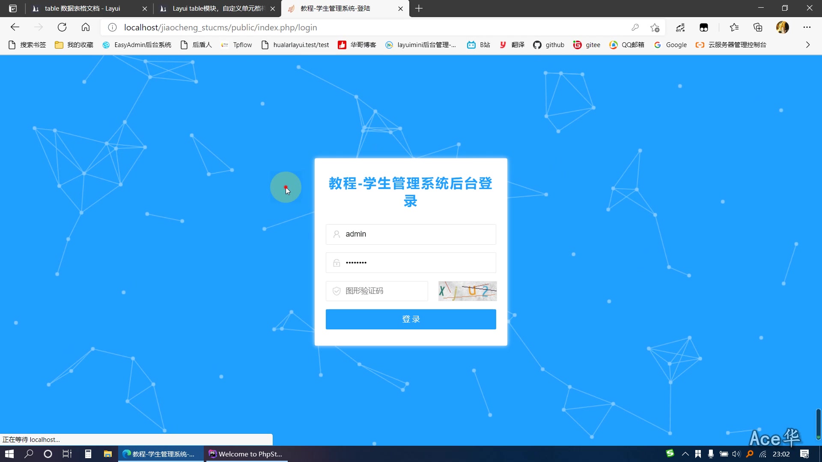Switch to 'Welcome to PhpSt...' taskbar window
Image resolution: width=822 pixels, height=462 pixels.
246,454
